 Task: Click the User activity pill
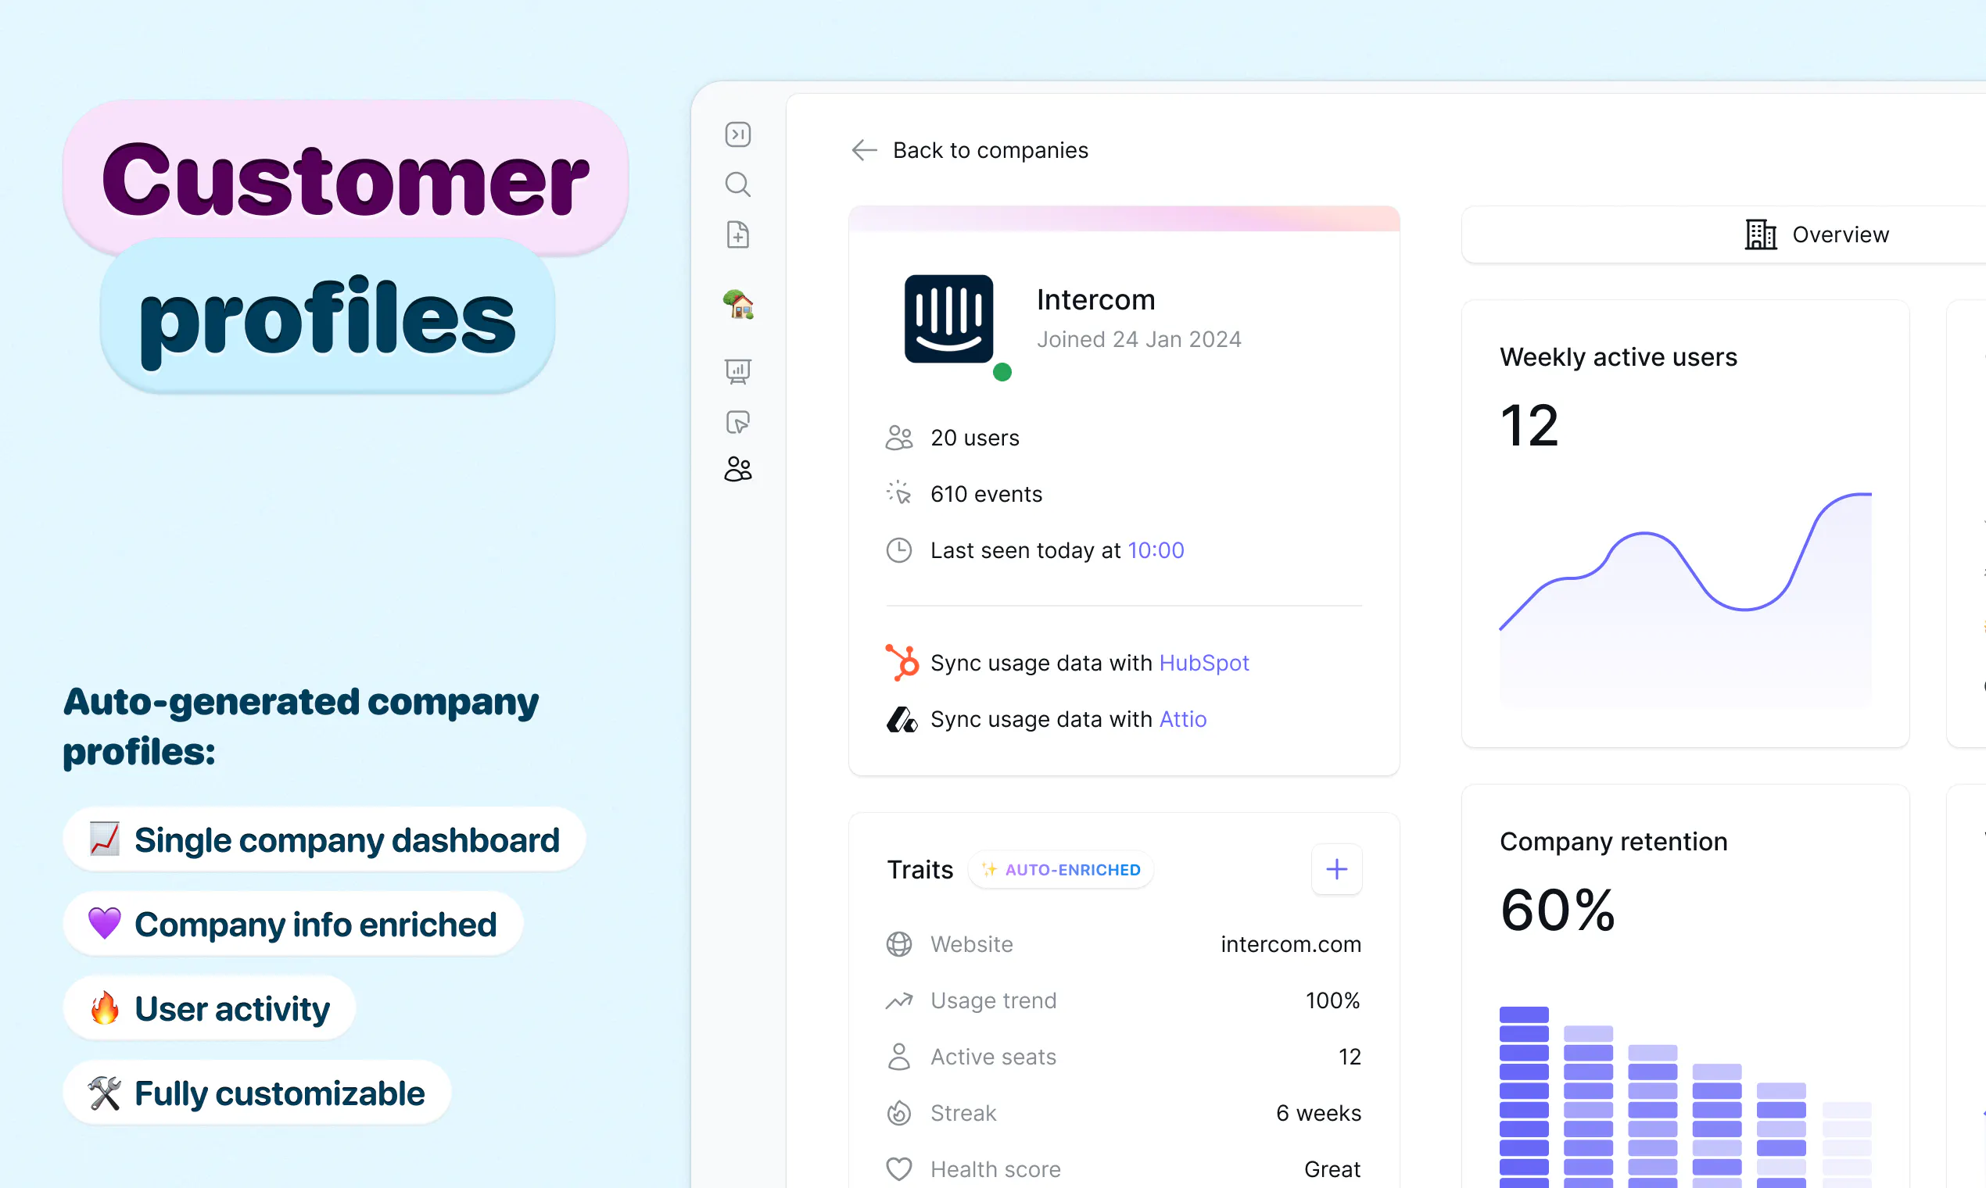[x=209, y=1009]
